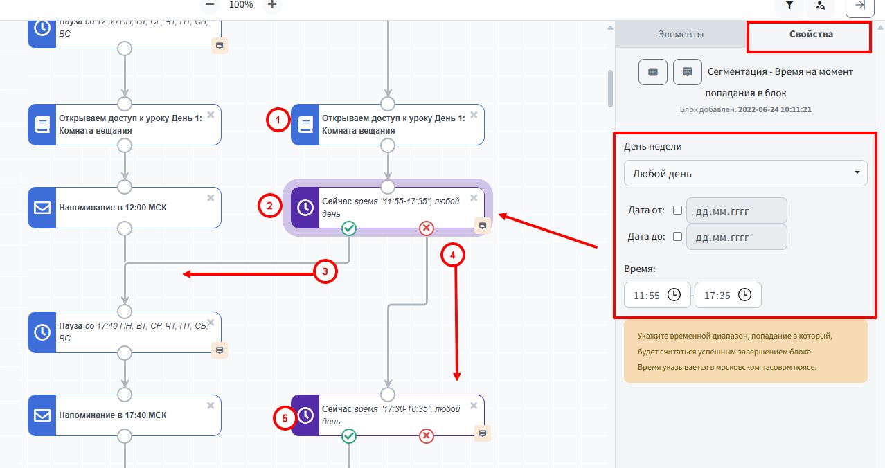Click the first note button above block title

653,72
